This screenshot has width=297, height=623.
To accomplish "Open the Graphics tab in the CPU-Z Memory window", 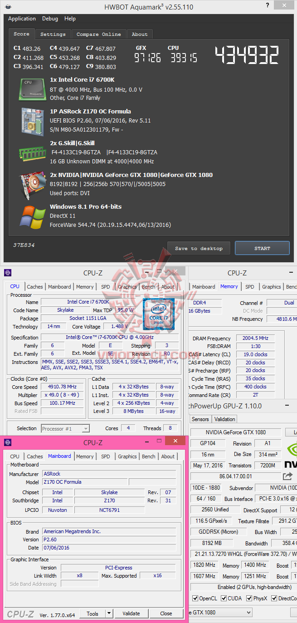I will (x=272, y=287).
